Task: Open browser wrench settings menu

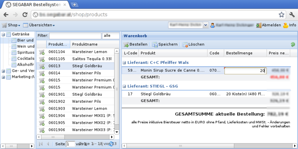Action: click(x=292, y=14)
